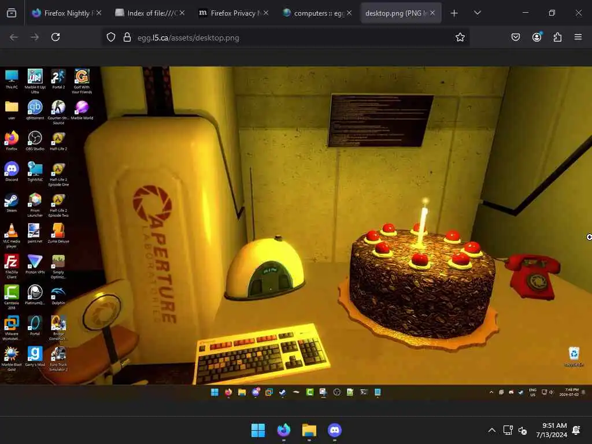592x444 pixels.
Task: Click the Portal 2 icon in the image
Action: coord(58,79)
